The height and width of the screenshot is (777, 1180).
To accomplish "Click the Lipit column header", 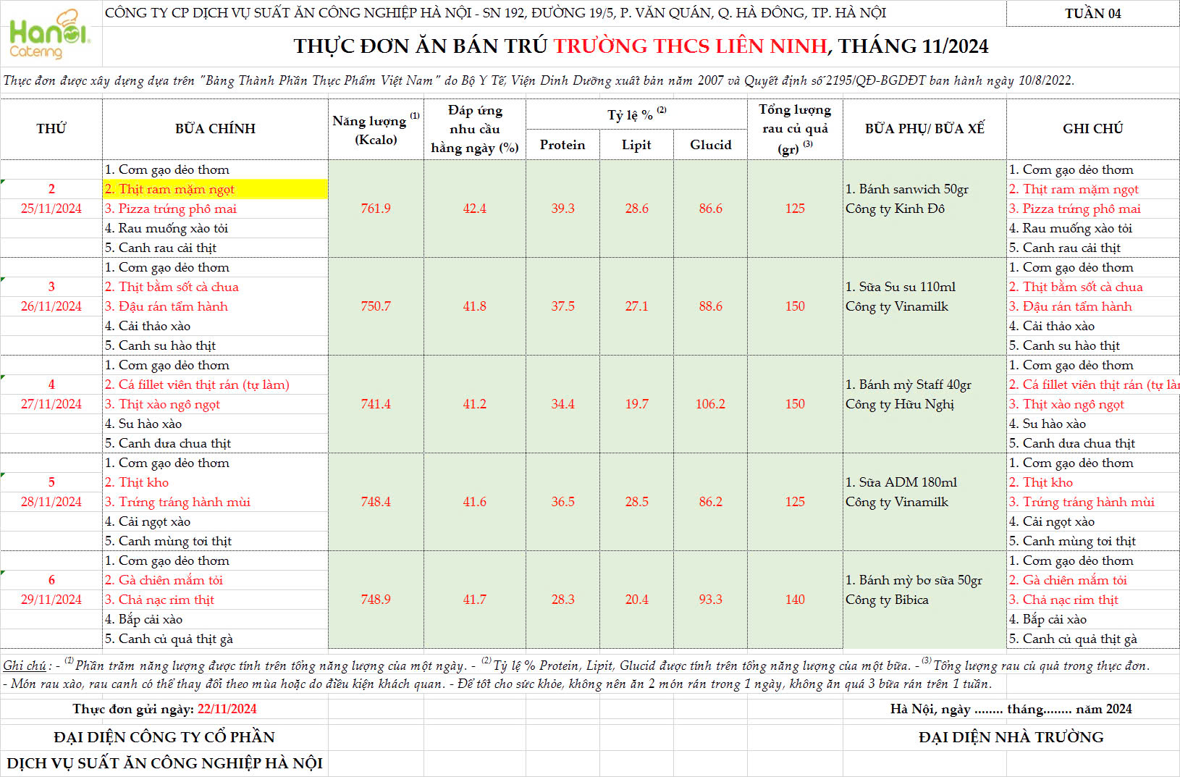I will 636,145.
